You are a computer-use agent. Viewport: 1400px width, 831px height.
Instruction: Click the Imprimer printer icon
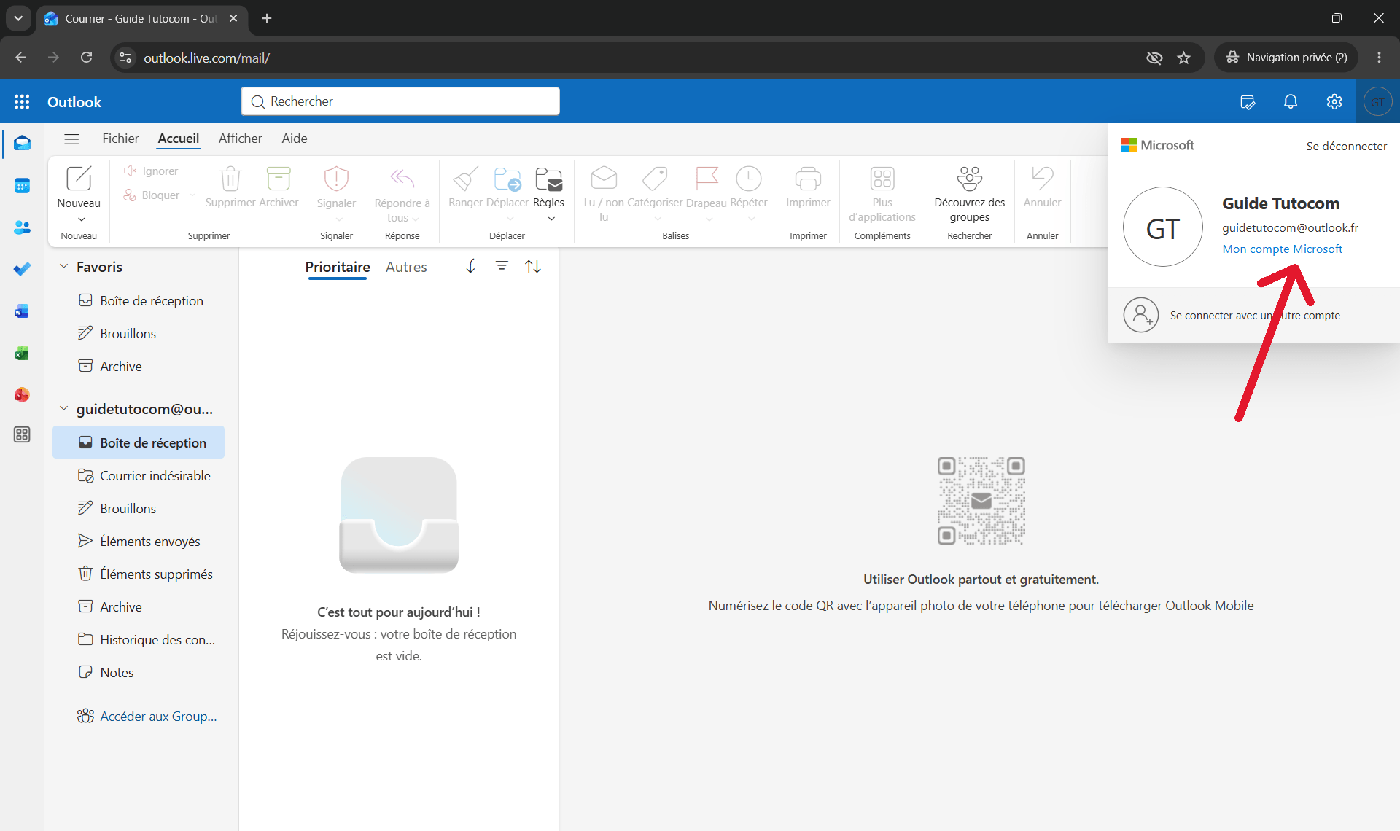(x=808, y=179)
